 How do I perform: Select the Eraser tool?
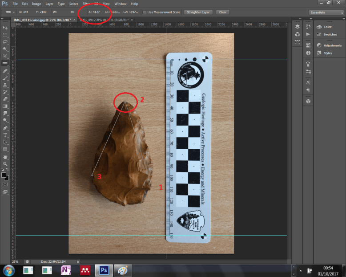click(5, 99)
